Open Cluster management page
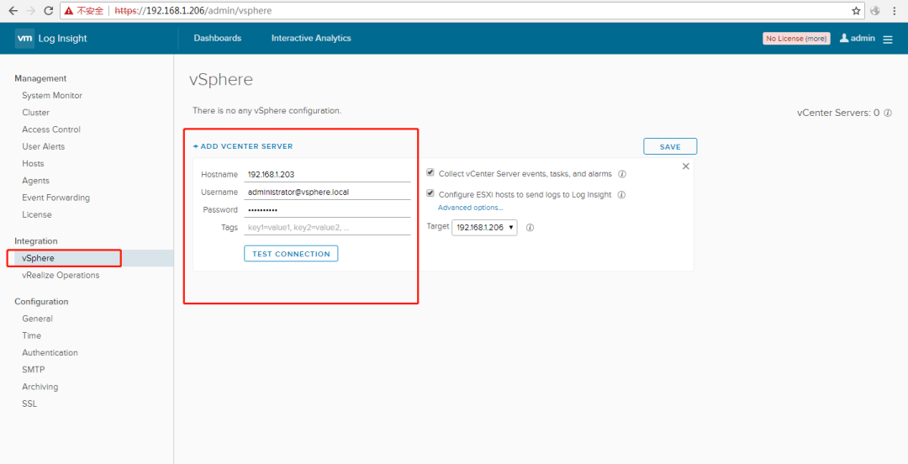Screen dimensions: 908x464 coord(36,113)
